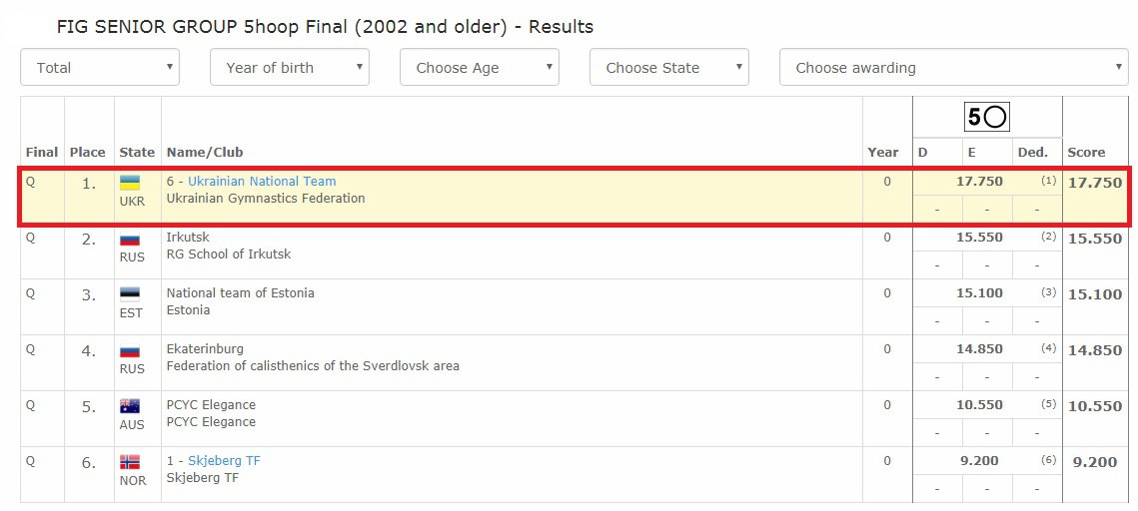Open the Ukrainian National Team link

[262, 182]
